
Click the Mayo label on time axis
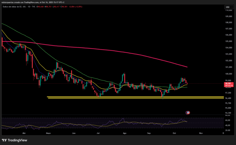point(48,133)
